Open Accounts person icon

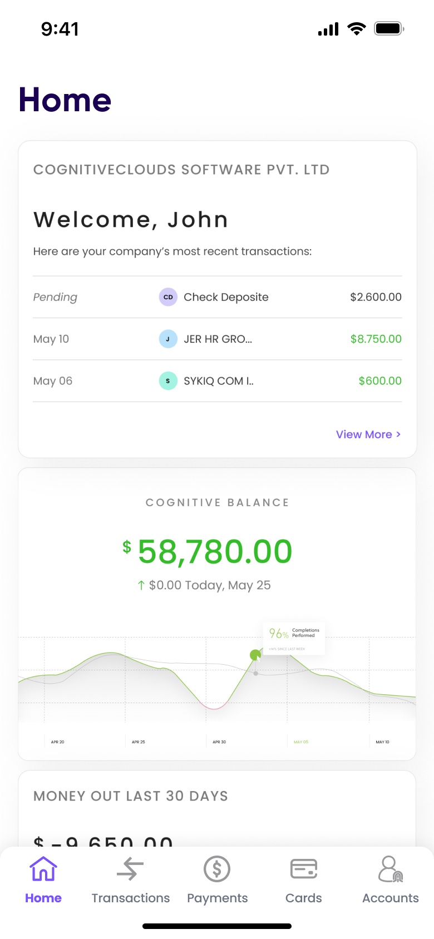point(390,868)
